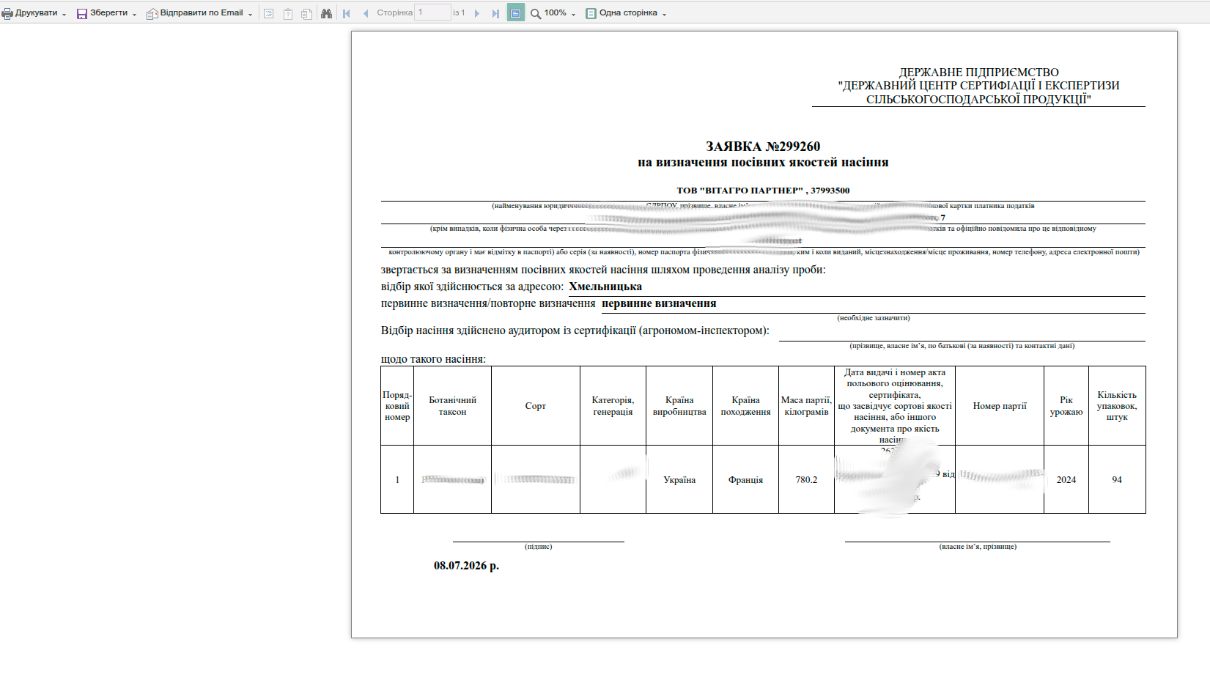
Task: Click the Номер партії column header
Action: tap(1000, 406)
